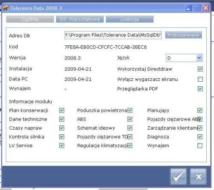Toggle Schemat ideowy checkbox
Screen dimensions: 214x190
130,128
